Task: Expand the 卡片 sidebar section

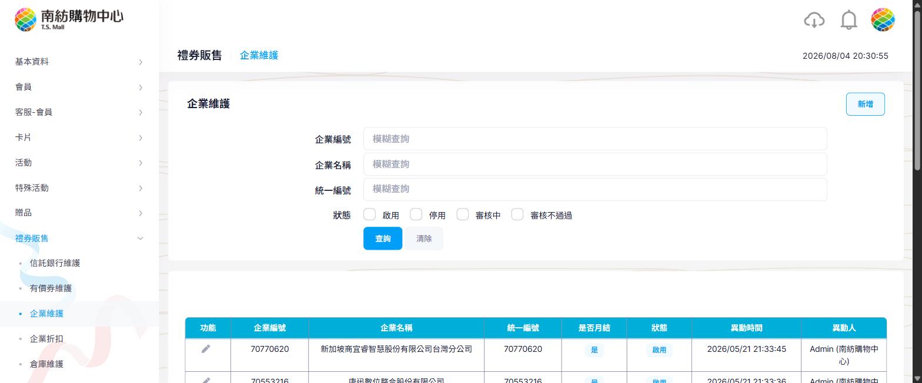Action: (x=79, y=137)
